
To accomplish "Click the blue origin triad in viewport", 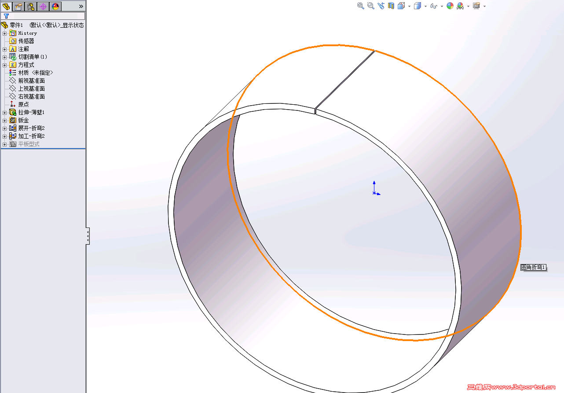I will click(375, 188).
